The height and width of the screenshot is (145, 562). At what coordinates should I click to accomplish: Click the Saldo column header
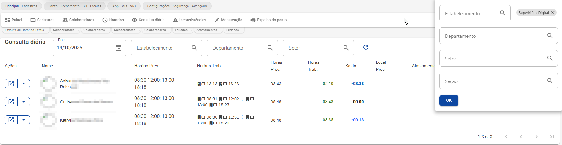click(x=351, y=66)
